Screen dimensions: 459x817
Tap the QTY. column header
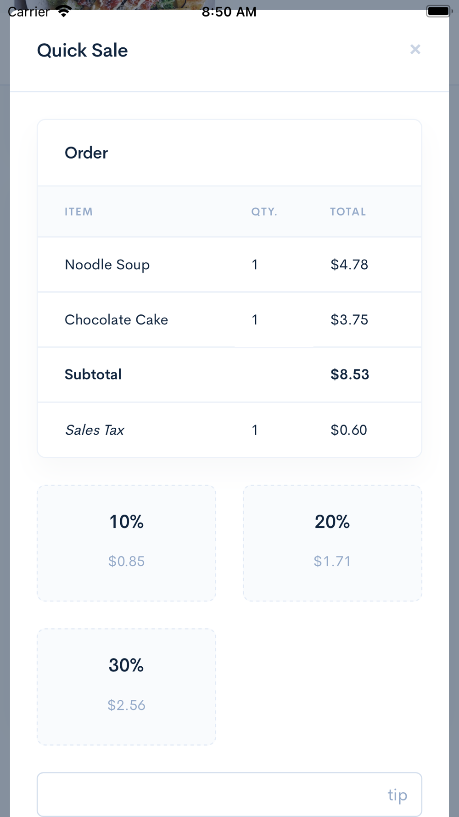pyautogui.click(x=264, y=212)
